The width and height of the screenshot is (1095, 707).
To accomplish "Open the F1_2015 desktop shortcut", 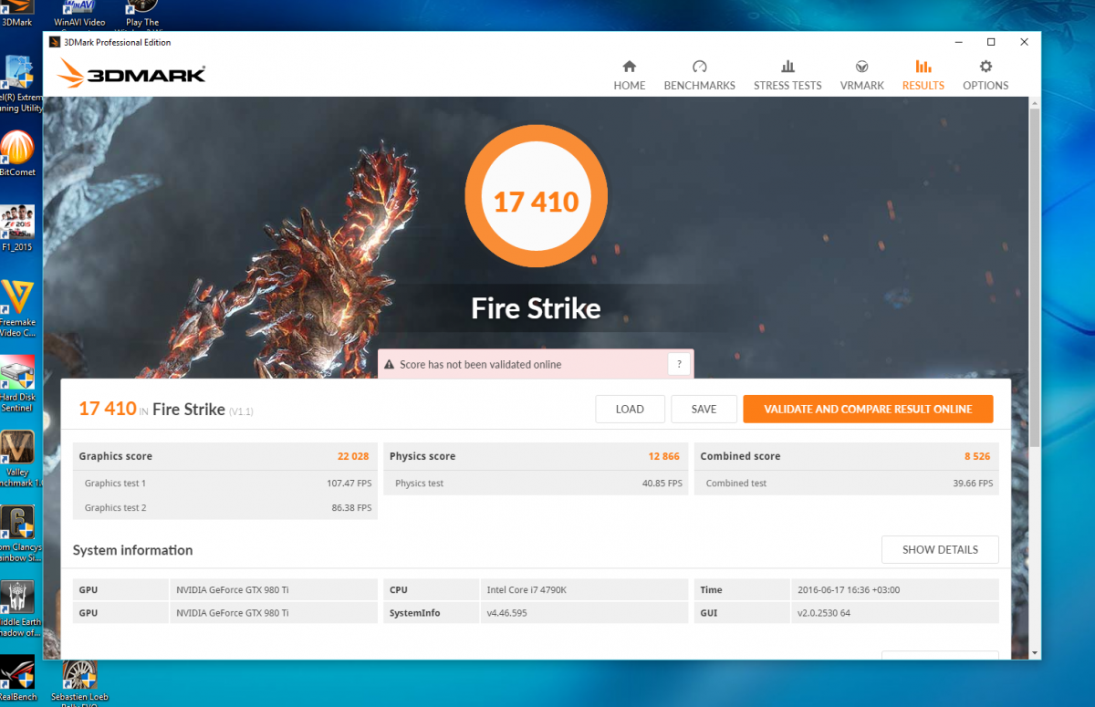I will [16, 228].
